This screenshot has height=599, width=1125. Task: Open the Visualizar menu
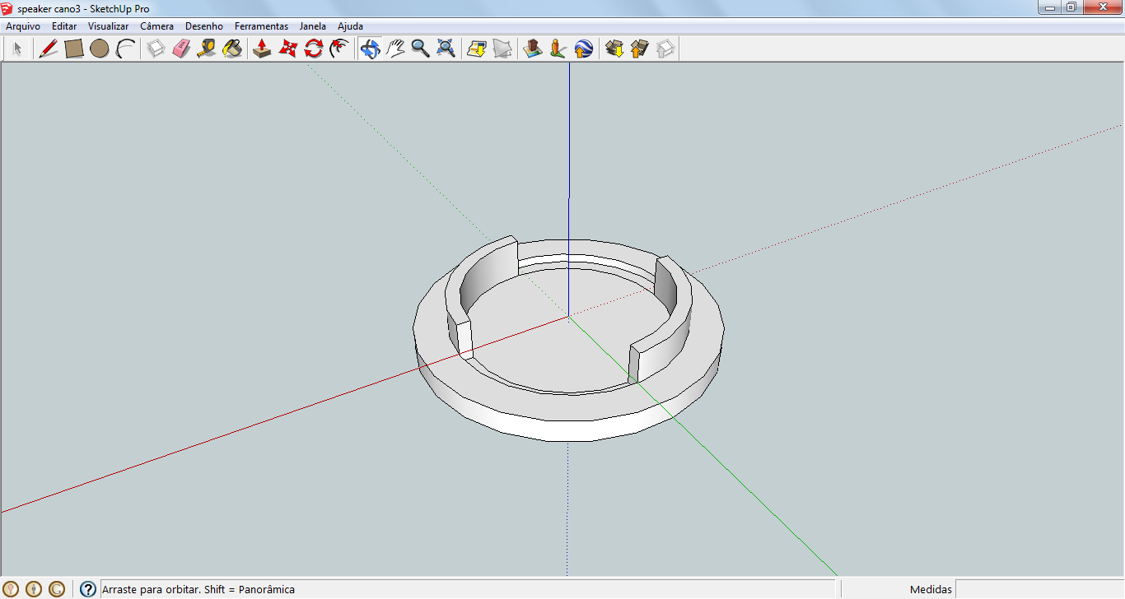[109, 26]
